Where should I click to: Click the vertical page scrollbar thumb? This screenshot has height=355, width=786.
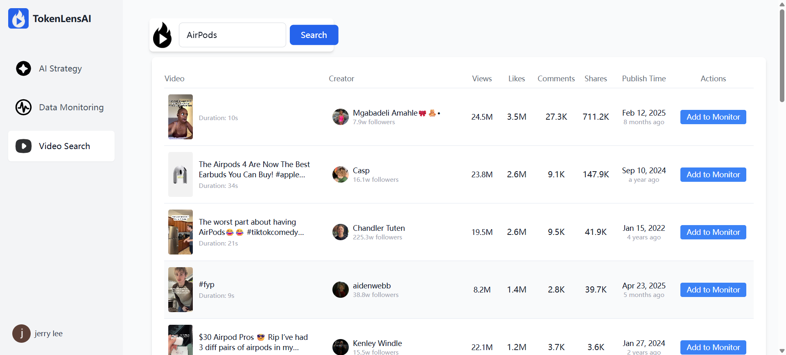(x=782, y=55)
